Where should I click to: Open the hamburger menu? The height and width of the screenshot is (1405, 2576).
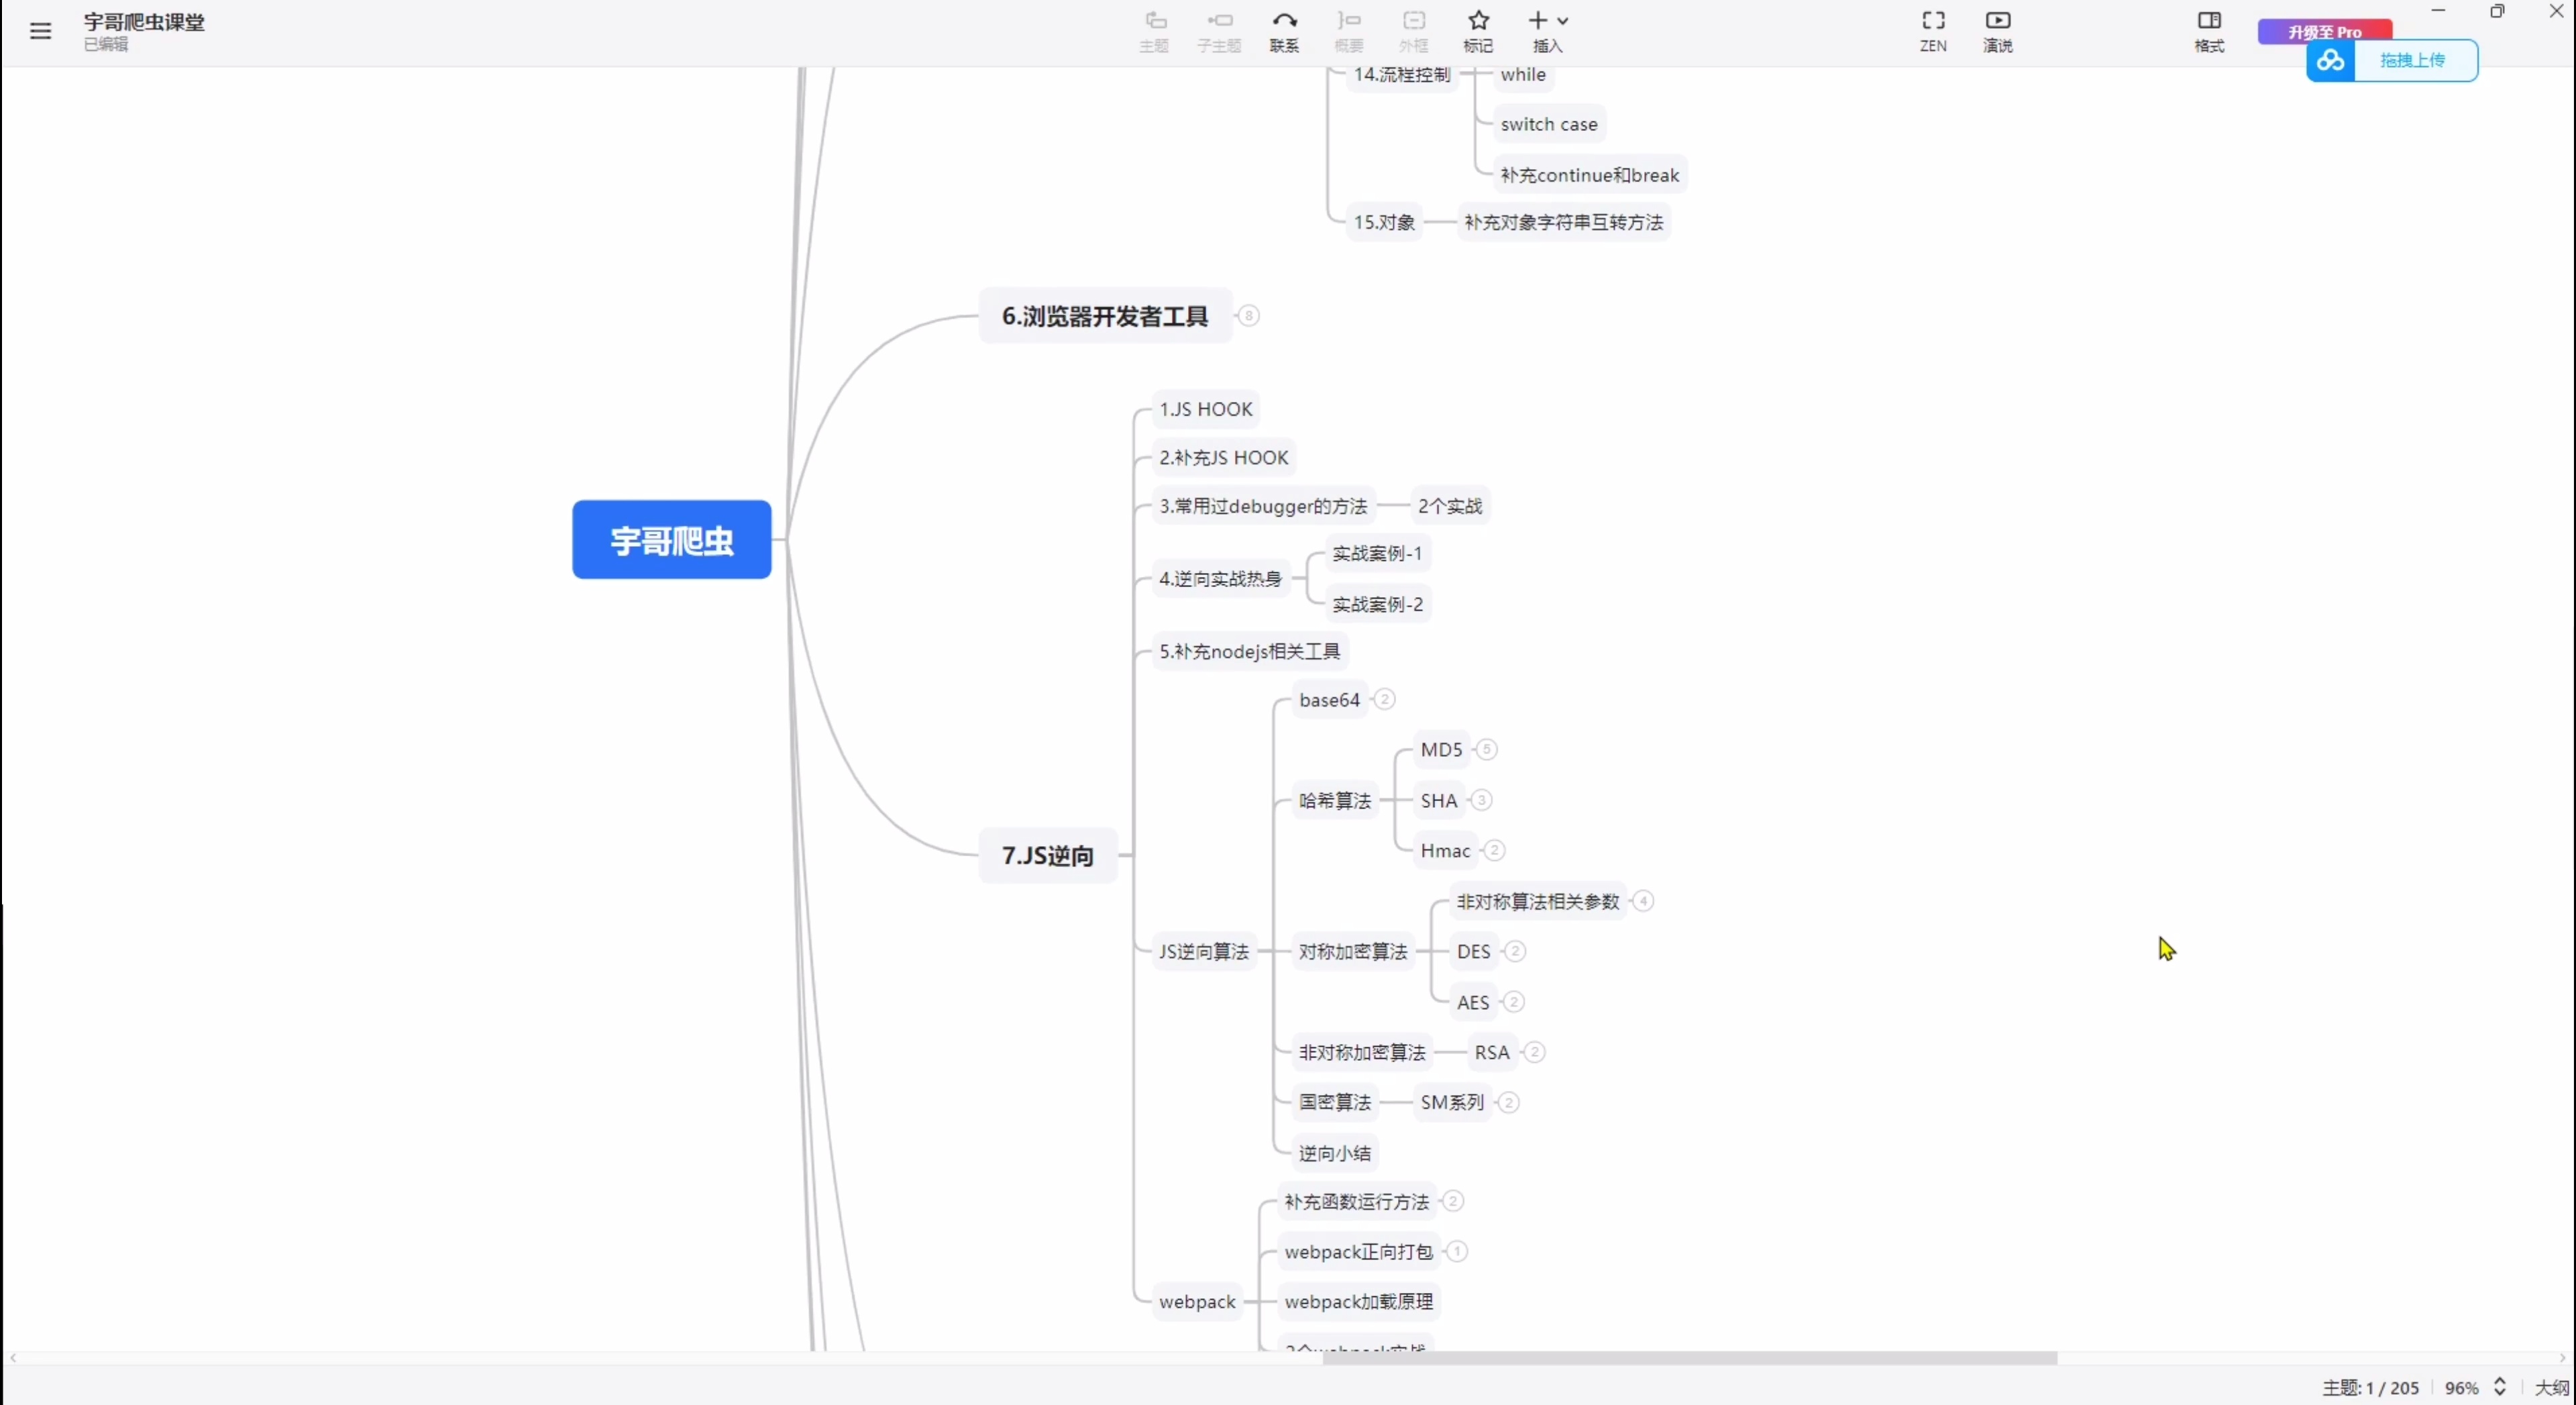coord(39,30)
